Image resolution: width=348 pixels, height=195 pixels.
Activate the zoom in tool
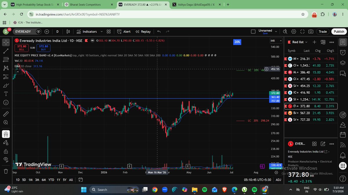(x=6, y=122)
